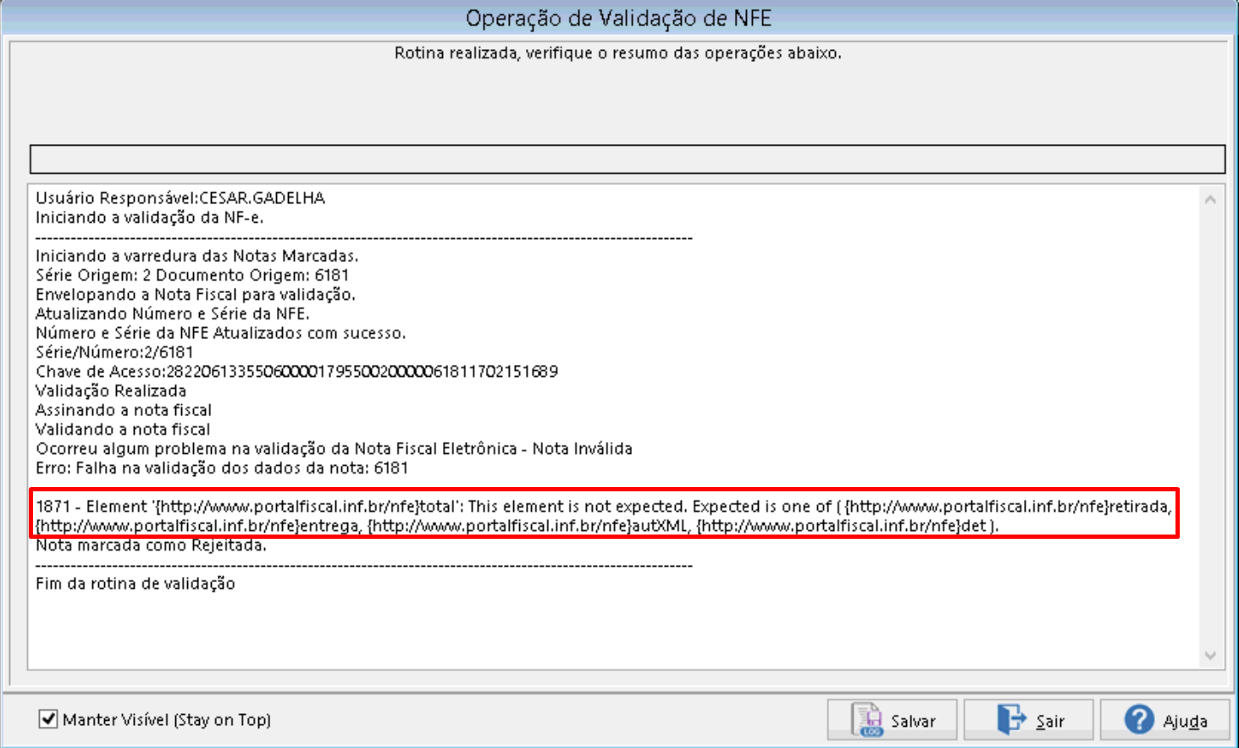
Task: Click the Salvar log disk icon
Action: tap(867, 720)
